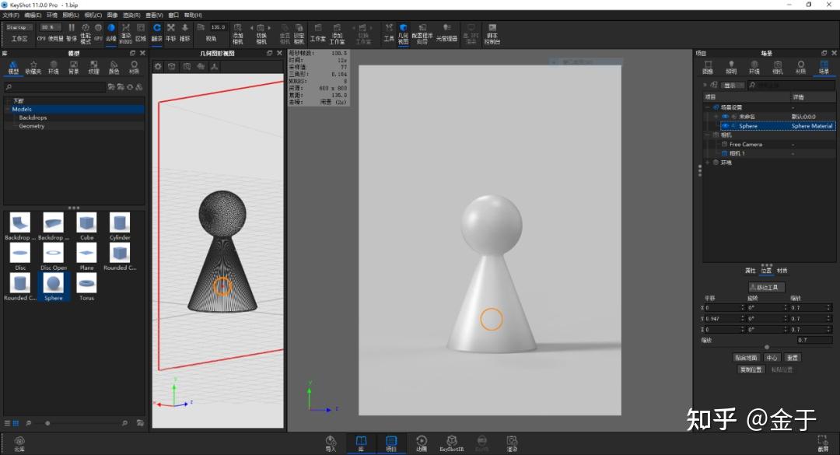
Task: Click the 缩放 scale slider handle
Action: pyautogui.click(x=767, y=347)
